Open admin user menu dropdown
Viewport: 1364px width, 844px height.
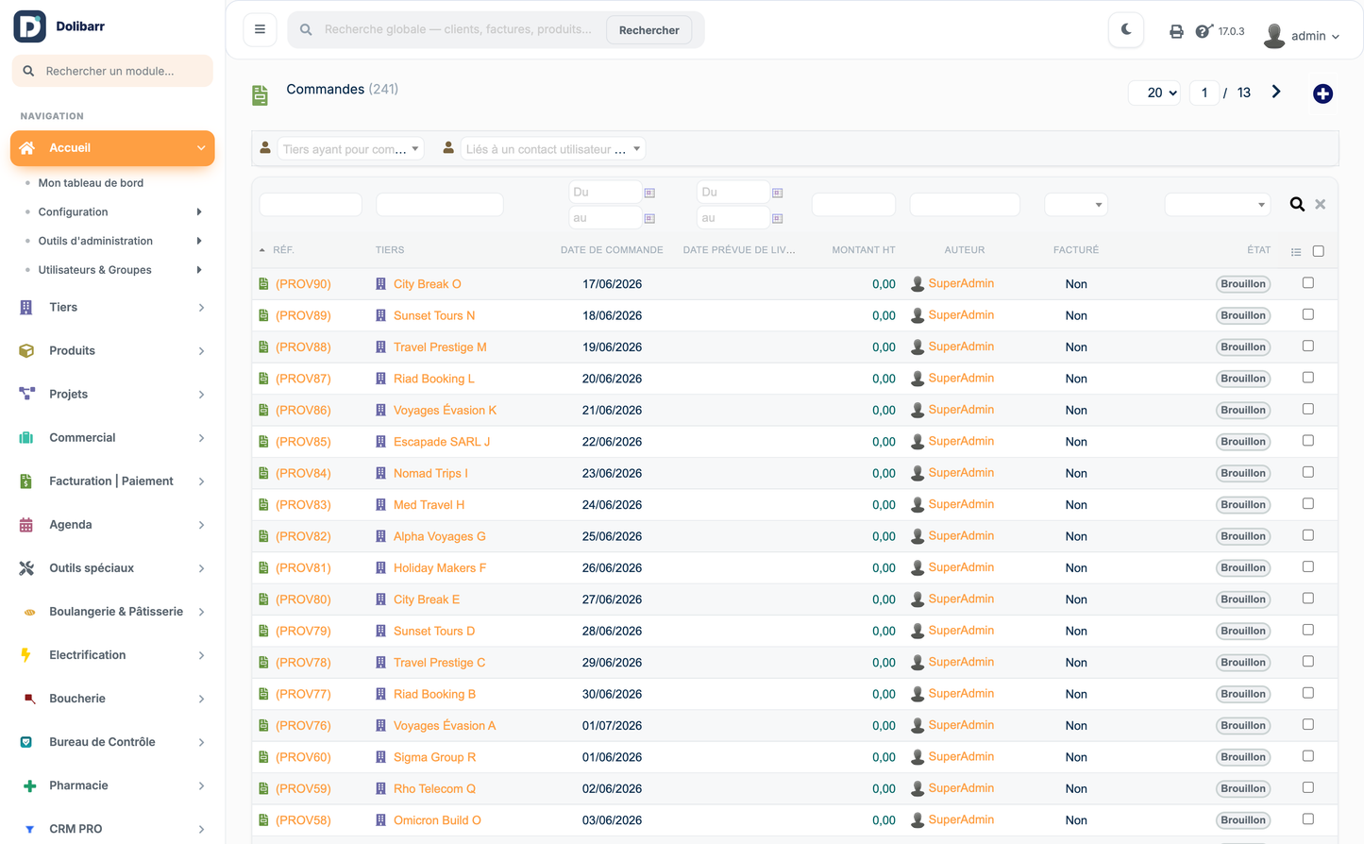tap(1315, 36)
